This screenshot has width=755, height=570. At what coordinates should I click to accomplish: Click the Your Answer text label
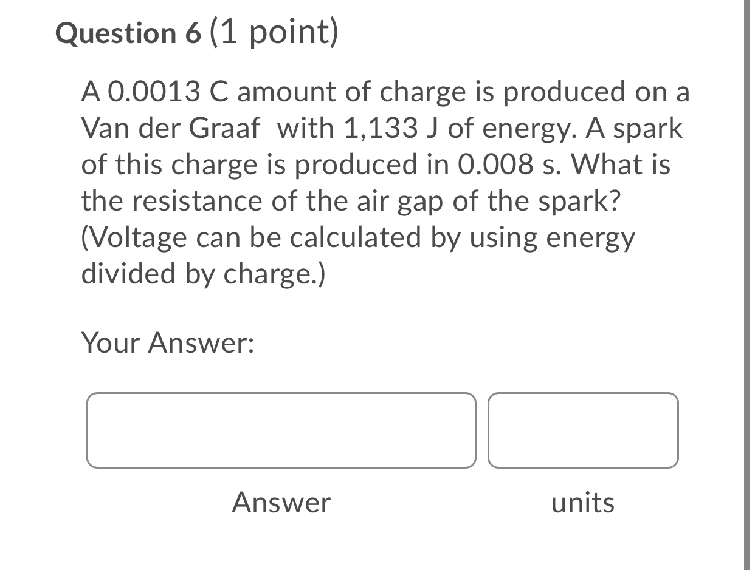(169, 342)
